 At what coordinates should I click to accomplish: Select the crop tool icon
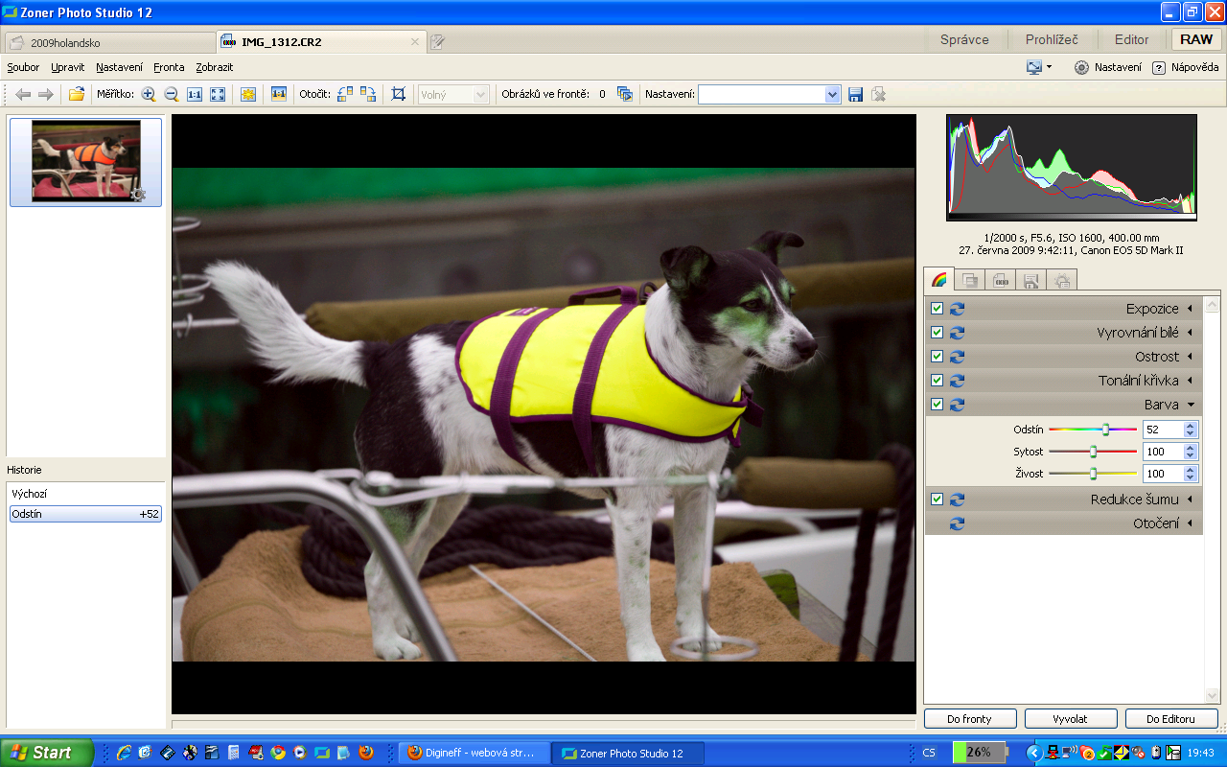[399, 94]
